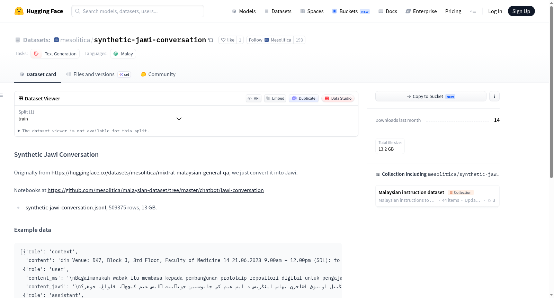554x298 pixels.
Task: Open the Split train dropdown
Action: 100,115
